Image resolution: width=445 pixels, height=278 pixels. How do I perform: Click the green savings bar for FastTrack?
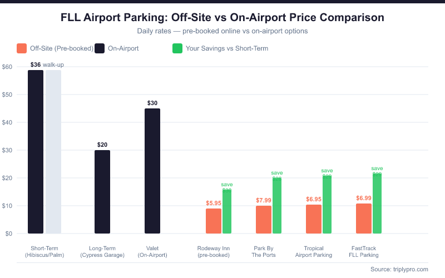pyautogui.click(x=377, y=203)
